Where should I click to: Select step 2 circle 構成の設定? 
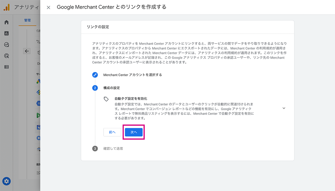[95, 88]
